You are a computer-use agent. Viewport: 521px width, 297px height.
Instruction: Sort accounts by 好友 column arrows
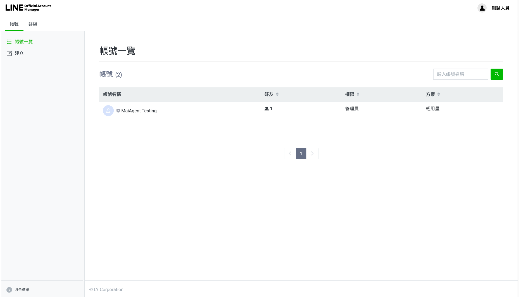[x=277, y=94]
